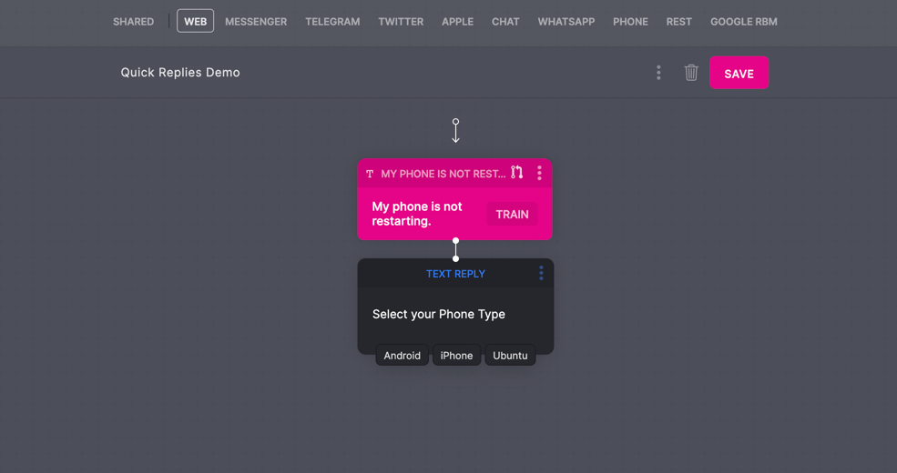Switch to the GOOGLE RBM tab
Viewport: 897px width, 473px height.
point(744,22)
